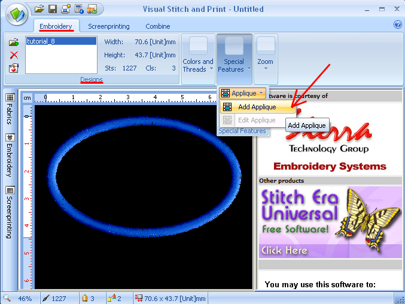Click the Cls: 3 colors count
The height and width of the screenshot is (304, 405).
click(160, 68)
